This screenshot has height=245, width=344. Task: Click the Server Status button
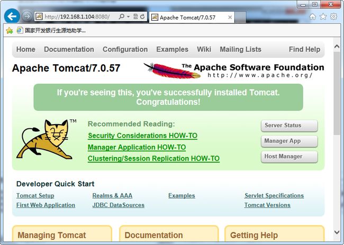pyautogui.click(x=289, y=126)
